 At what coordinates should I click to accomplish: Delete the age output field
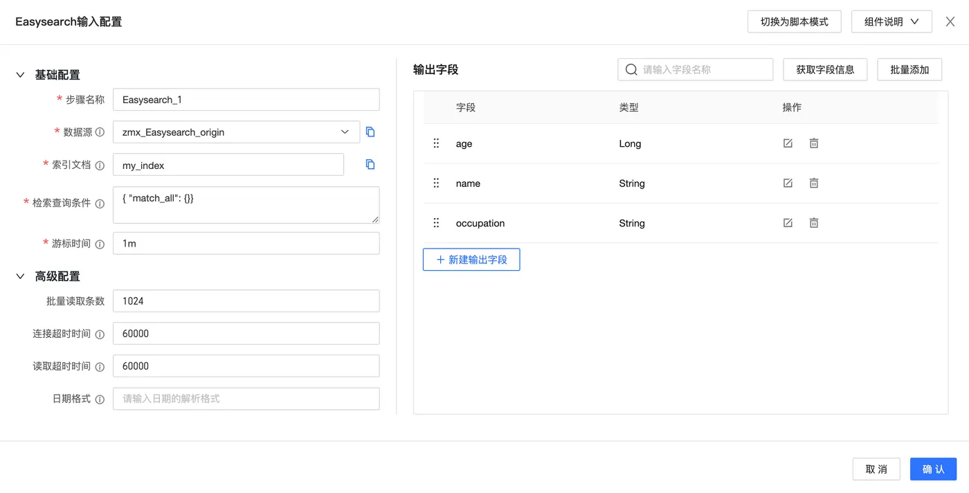click(x=814, y=143)
